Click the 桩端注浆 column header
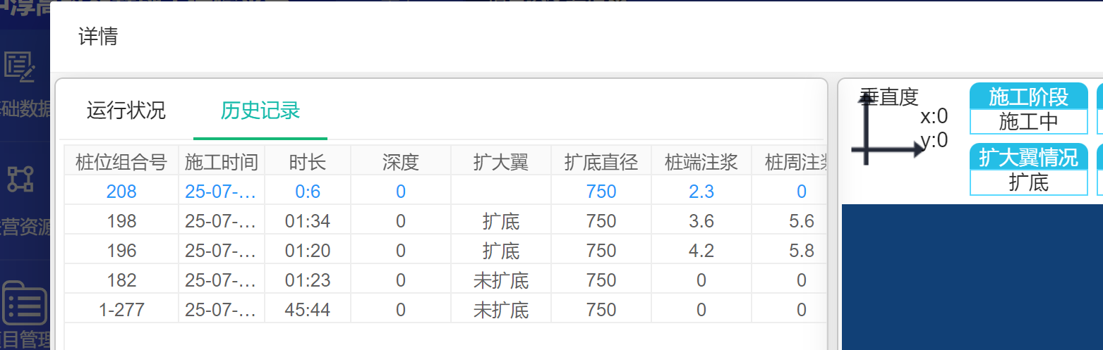This screenshot has width=1103, height=350. coord(701,163)
